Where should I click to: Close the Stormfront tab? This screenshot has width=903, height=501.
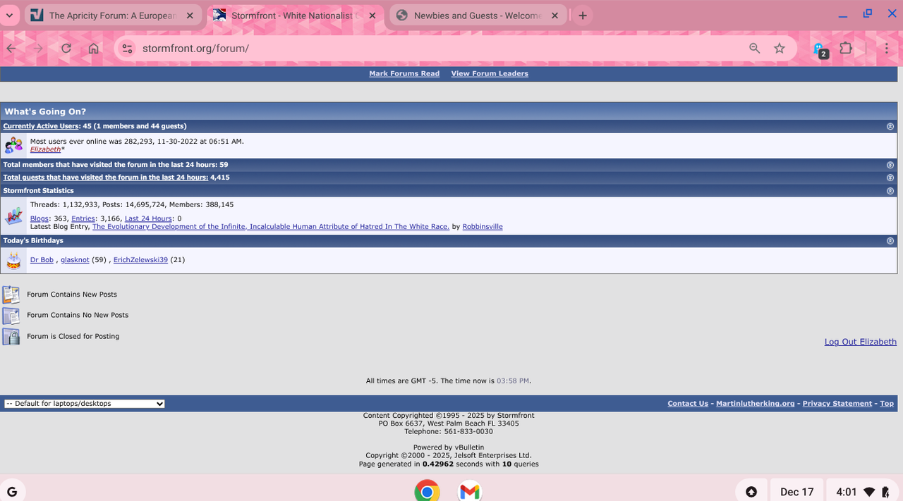pyautogui.click(x=372, y=16)
